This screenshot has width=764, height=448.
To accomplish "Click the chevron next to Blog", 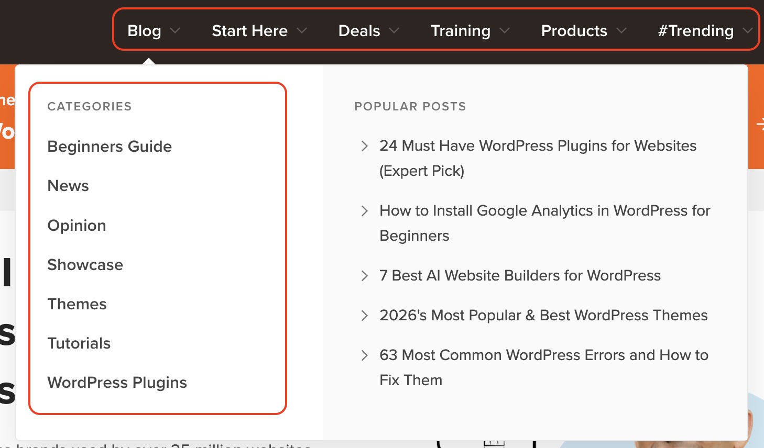I will [x=175, y=31].
